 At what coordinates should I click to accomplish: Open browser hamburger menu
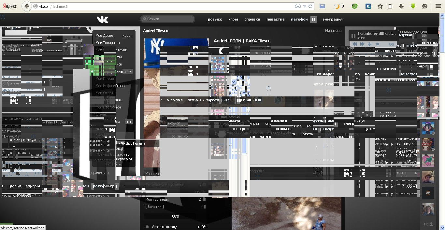[438, 6]
